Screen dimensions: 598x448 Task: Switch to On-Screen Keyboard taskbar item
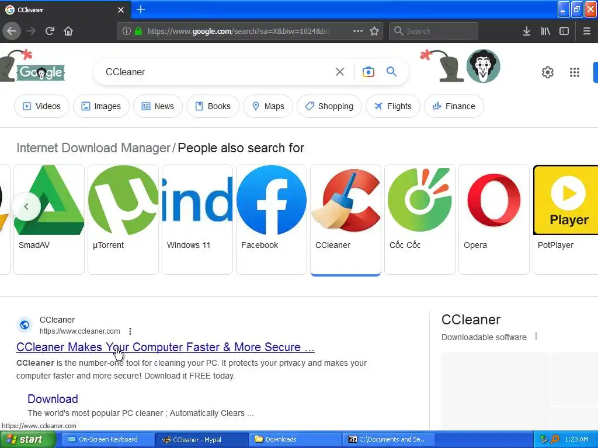click(107, 439)
